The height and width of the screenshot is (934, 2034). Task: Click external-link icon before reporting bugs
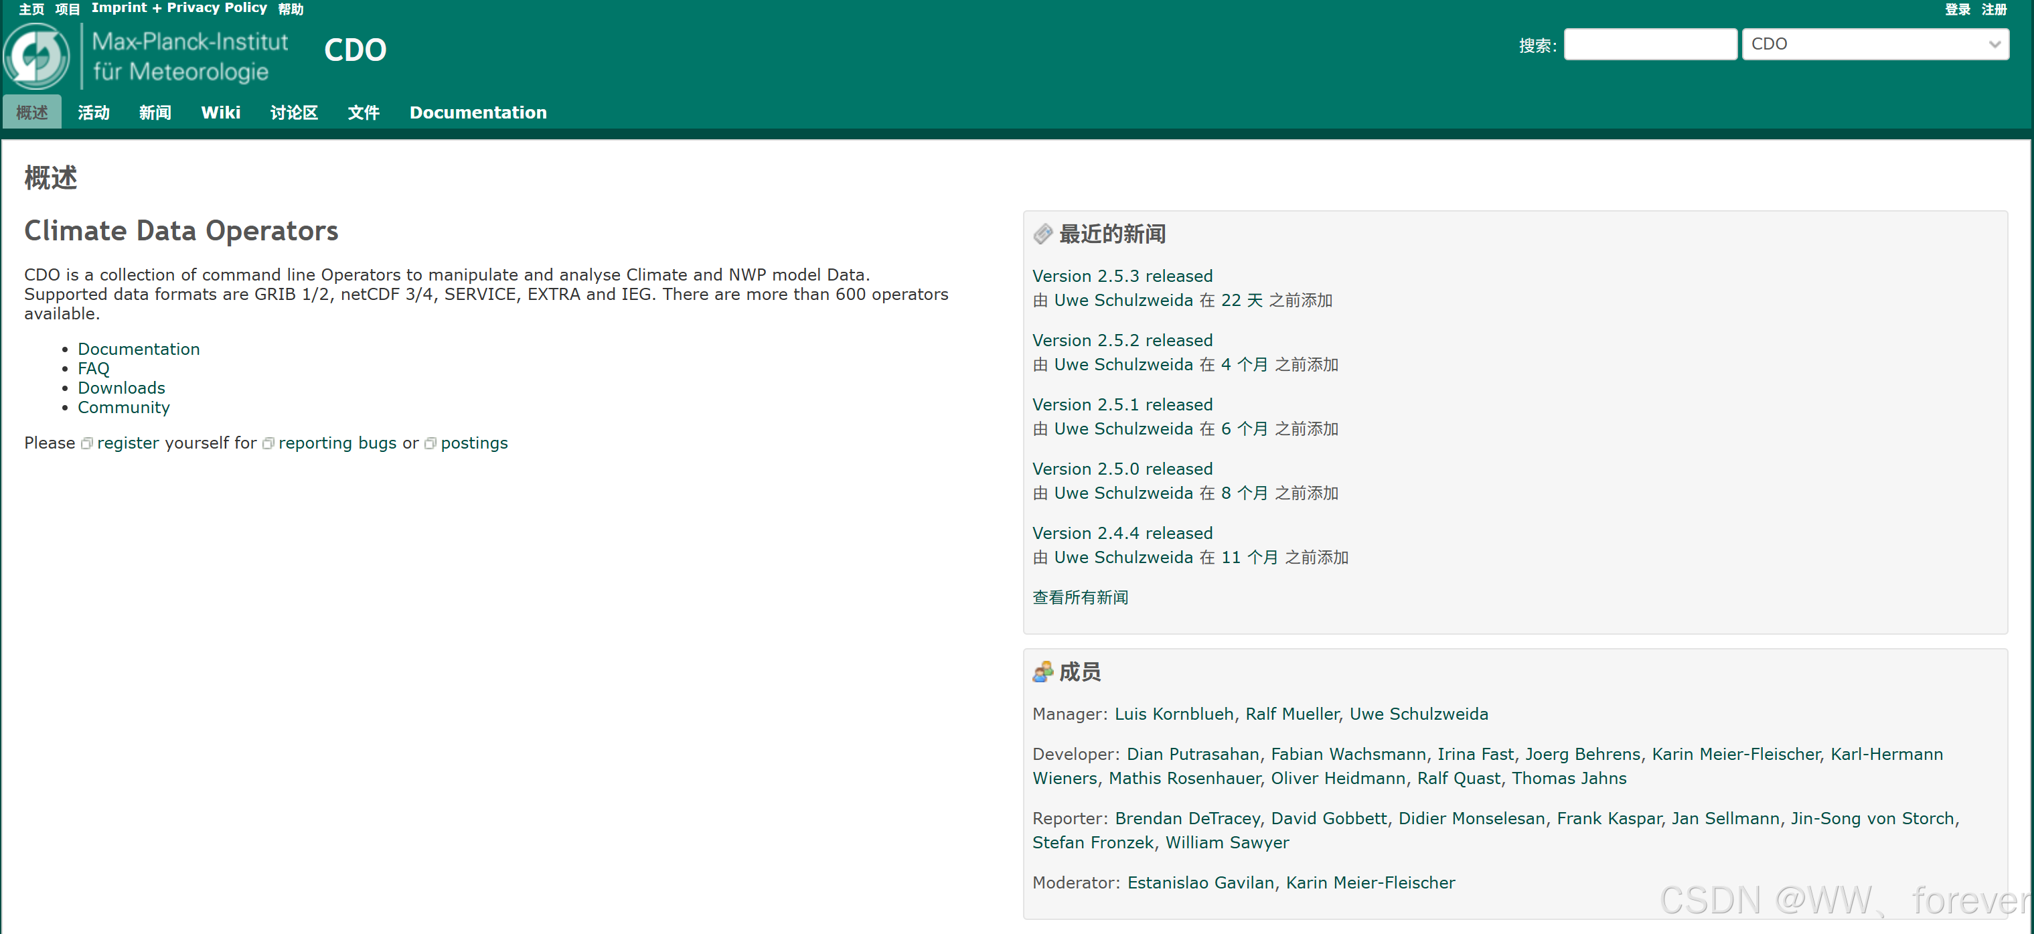[x=268, y=444]
